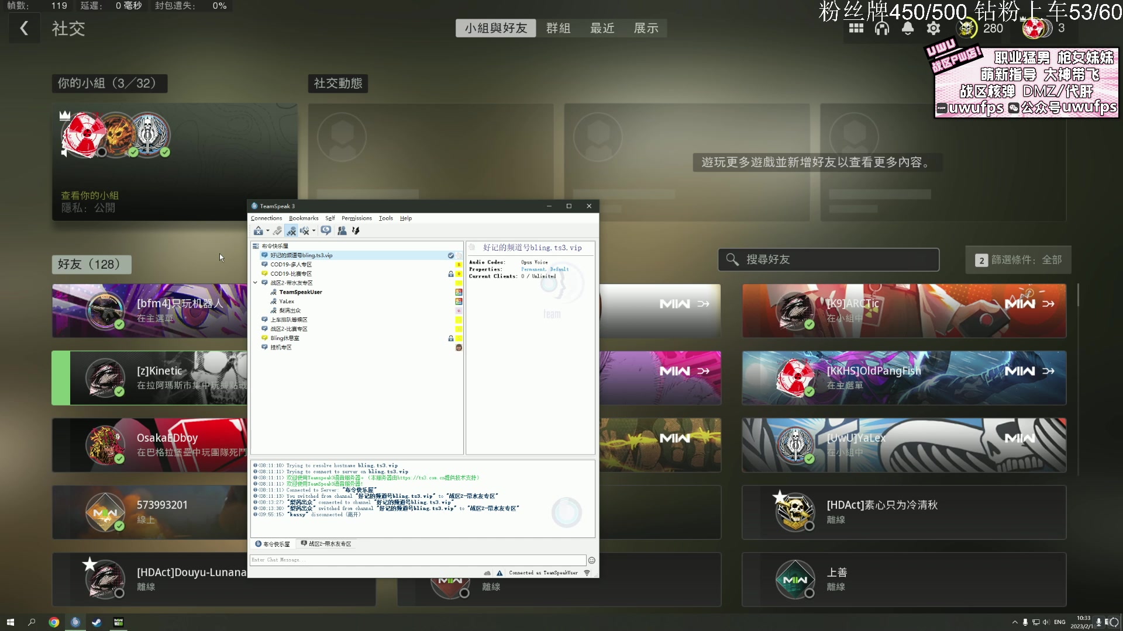Click the connection quality wifi icon
Image resolution: width=1123 pixels, height=631 pixels.
pos(587,573)
